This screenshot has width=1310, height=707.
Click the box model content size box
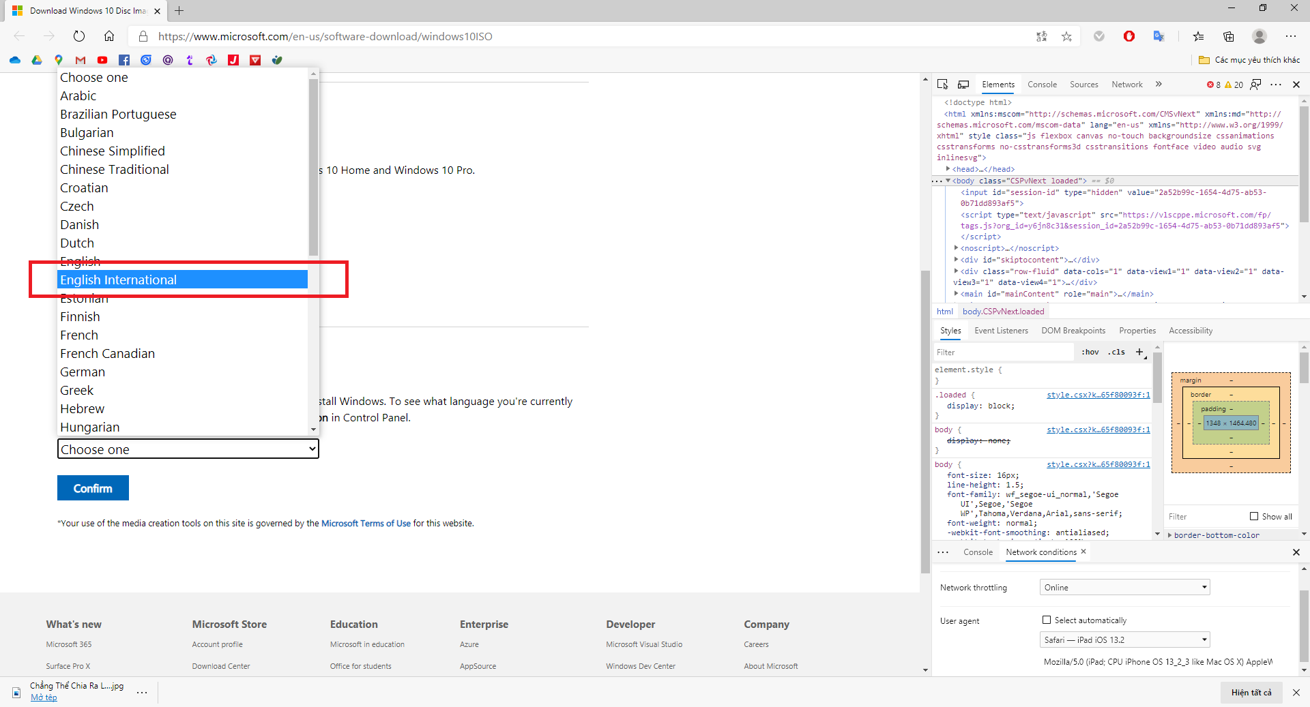click(x=1231, y=423)
